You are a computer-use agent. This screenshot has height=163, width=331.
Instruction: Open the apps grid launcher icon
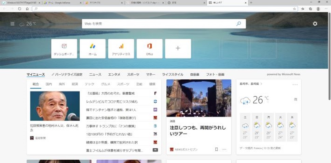tap(13, 24)
